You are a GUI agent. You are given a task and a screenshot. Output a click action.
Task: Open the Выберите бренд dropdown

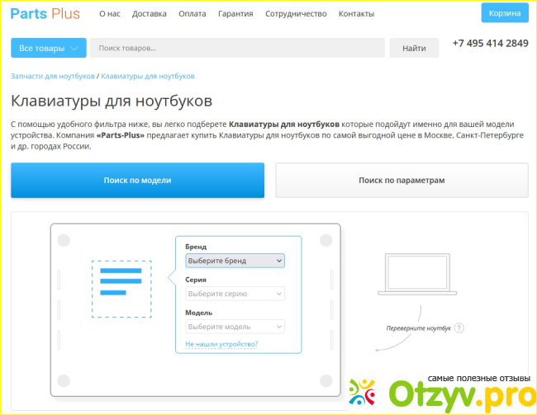(x=235, y=261)
